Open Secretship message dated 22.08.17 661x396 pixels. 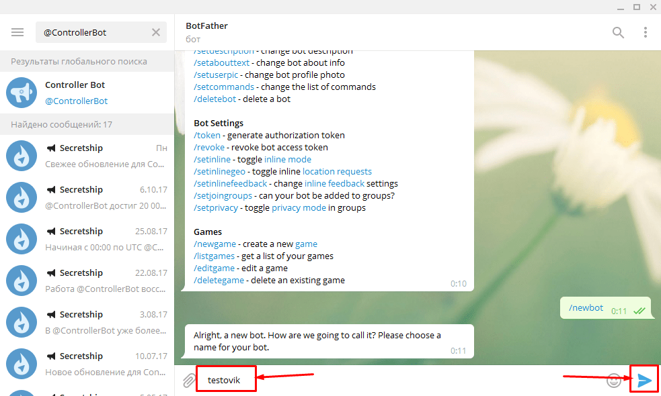pyautogui.click(x=87, y=281)
